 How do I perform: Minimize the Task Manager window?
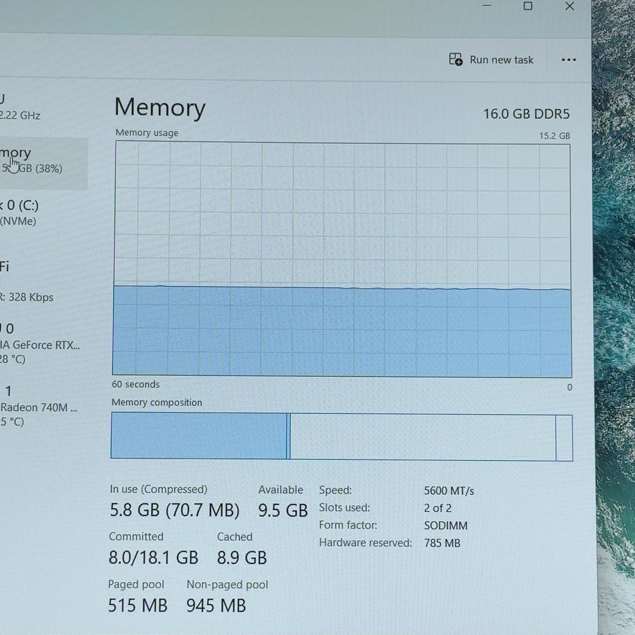[487, 6]
